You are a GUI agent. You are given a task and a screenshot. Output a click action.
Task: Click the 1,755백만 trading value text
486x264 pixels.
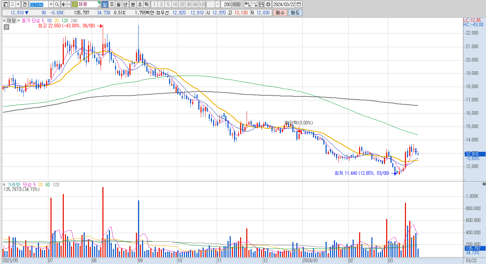tap(145, 13)
